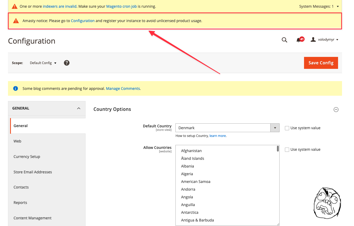Screen dimensions: 354x226
Task: Open the notifications bell icon
Action: pyautogui.click(x=299, y=40)
